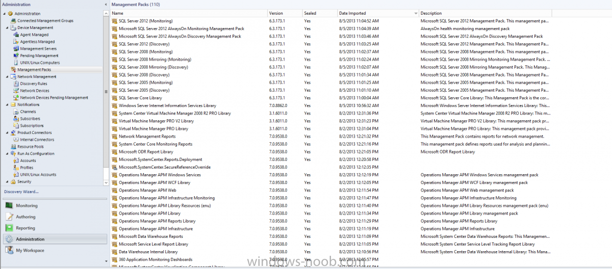Collapse the Run As Configuration node
This screenshot has height=269, width=612.
tap(8, 153)
